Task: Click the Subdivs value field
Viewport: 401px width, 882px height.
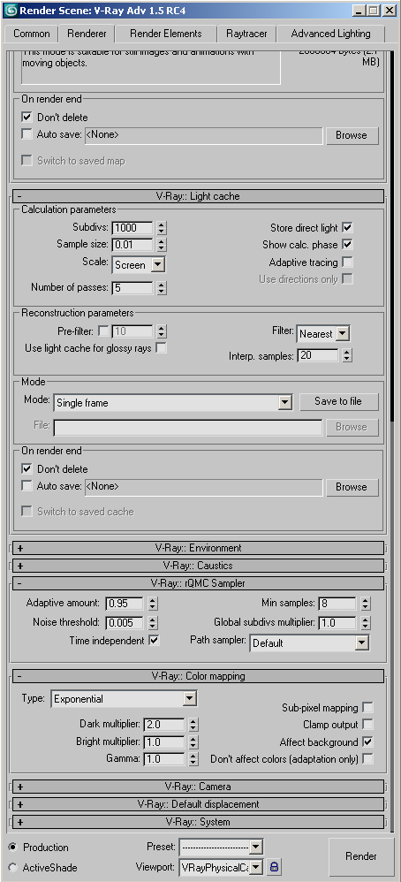Action: pyautogui.click(x=132, y=228)
